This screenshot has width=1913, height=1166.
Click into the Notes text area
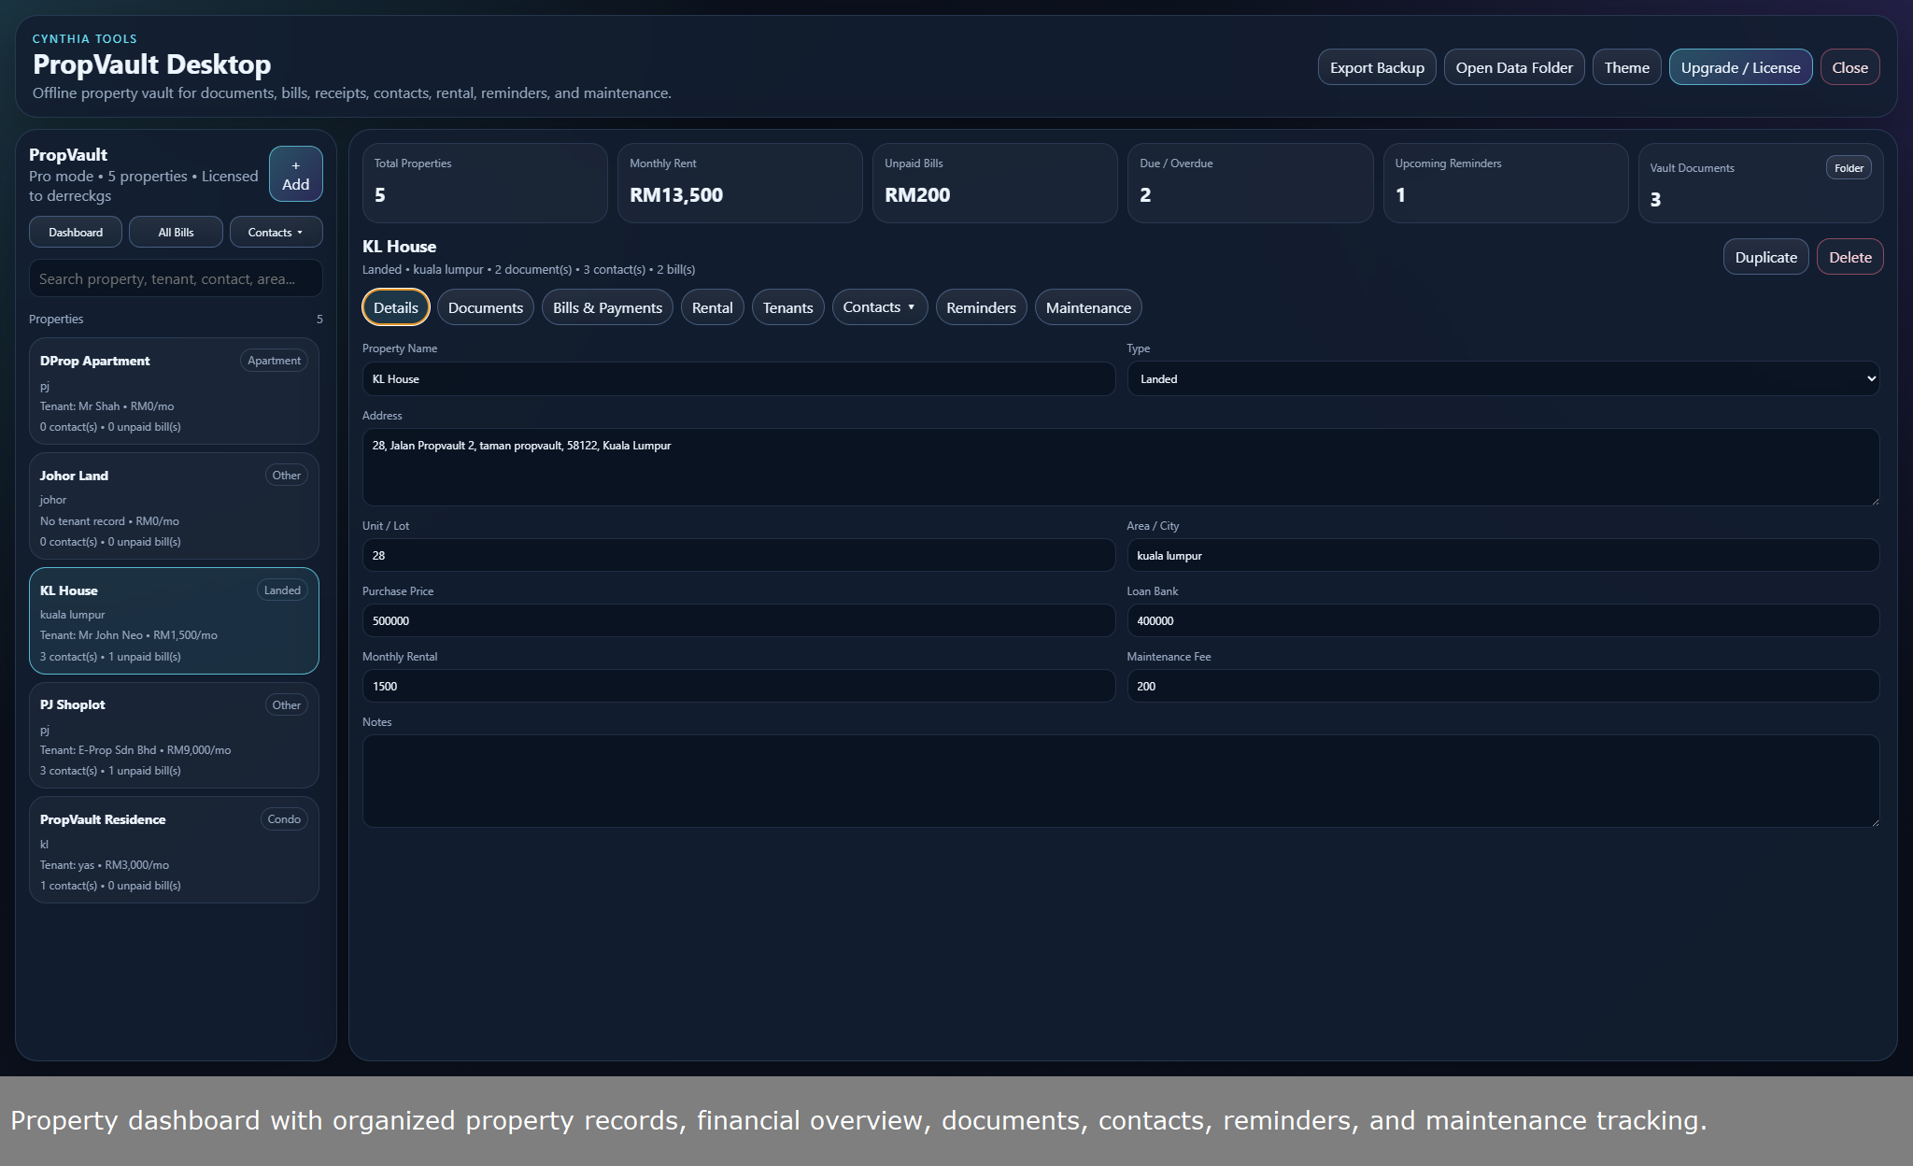coord(1121,781)
